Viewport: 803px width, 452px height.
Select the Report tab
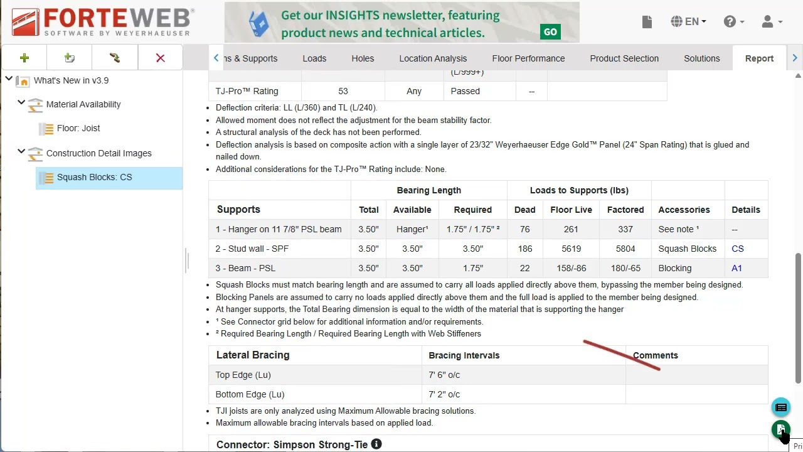pyautogui.click(x=759, y=58)
